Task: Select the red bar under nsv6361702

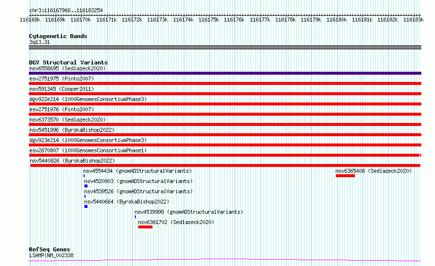Action: [x=145, y=227]
